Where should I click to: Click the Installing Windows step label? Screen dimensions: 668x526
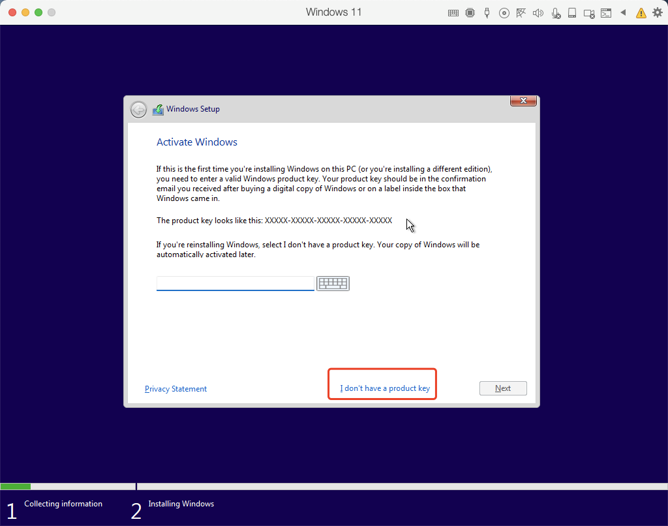[181, 504]
